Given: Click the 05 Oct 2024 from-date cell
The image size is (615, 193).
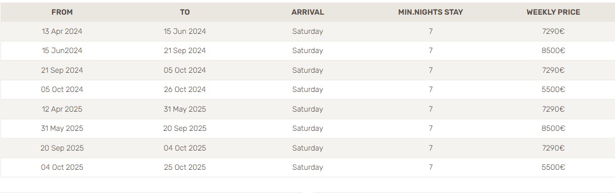Looking at the screenshot, I should click(62, 89).
